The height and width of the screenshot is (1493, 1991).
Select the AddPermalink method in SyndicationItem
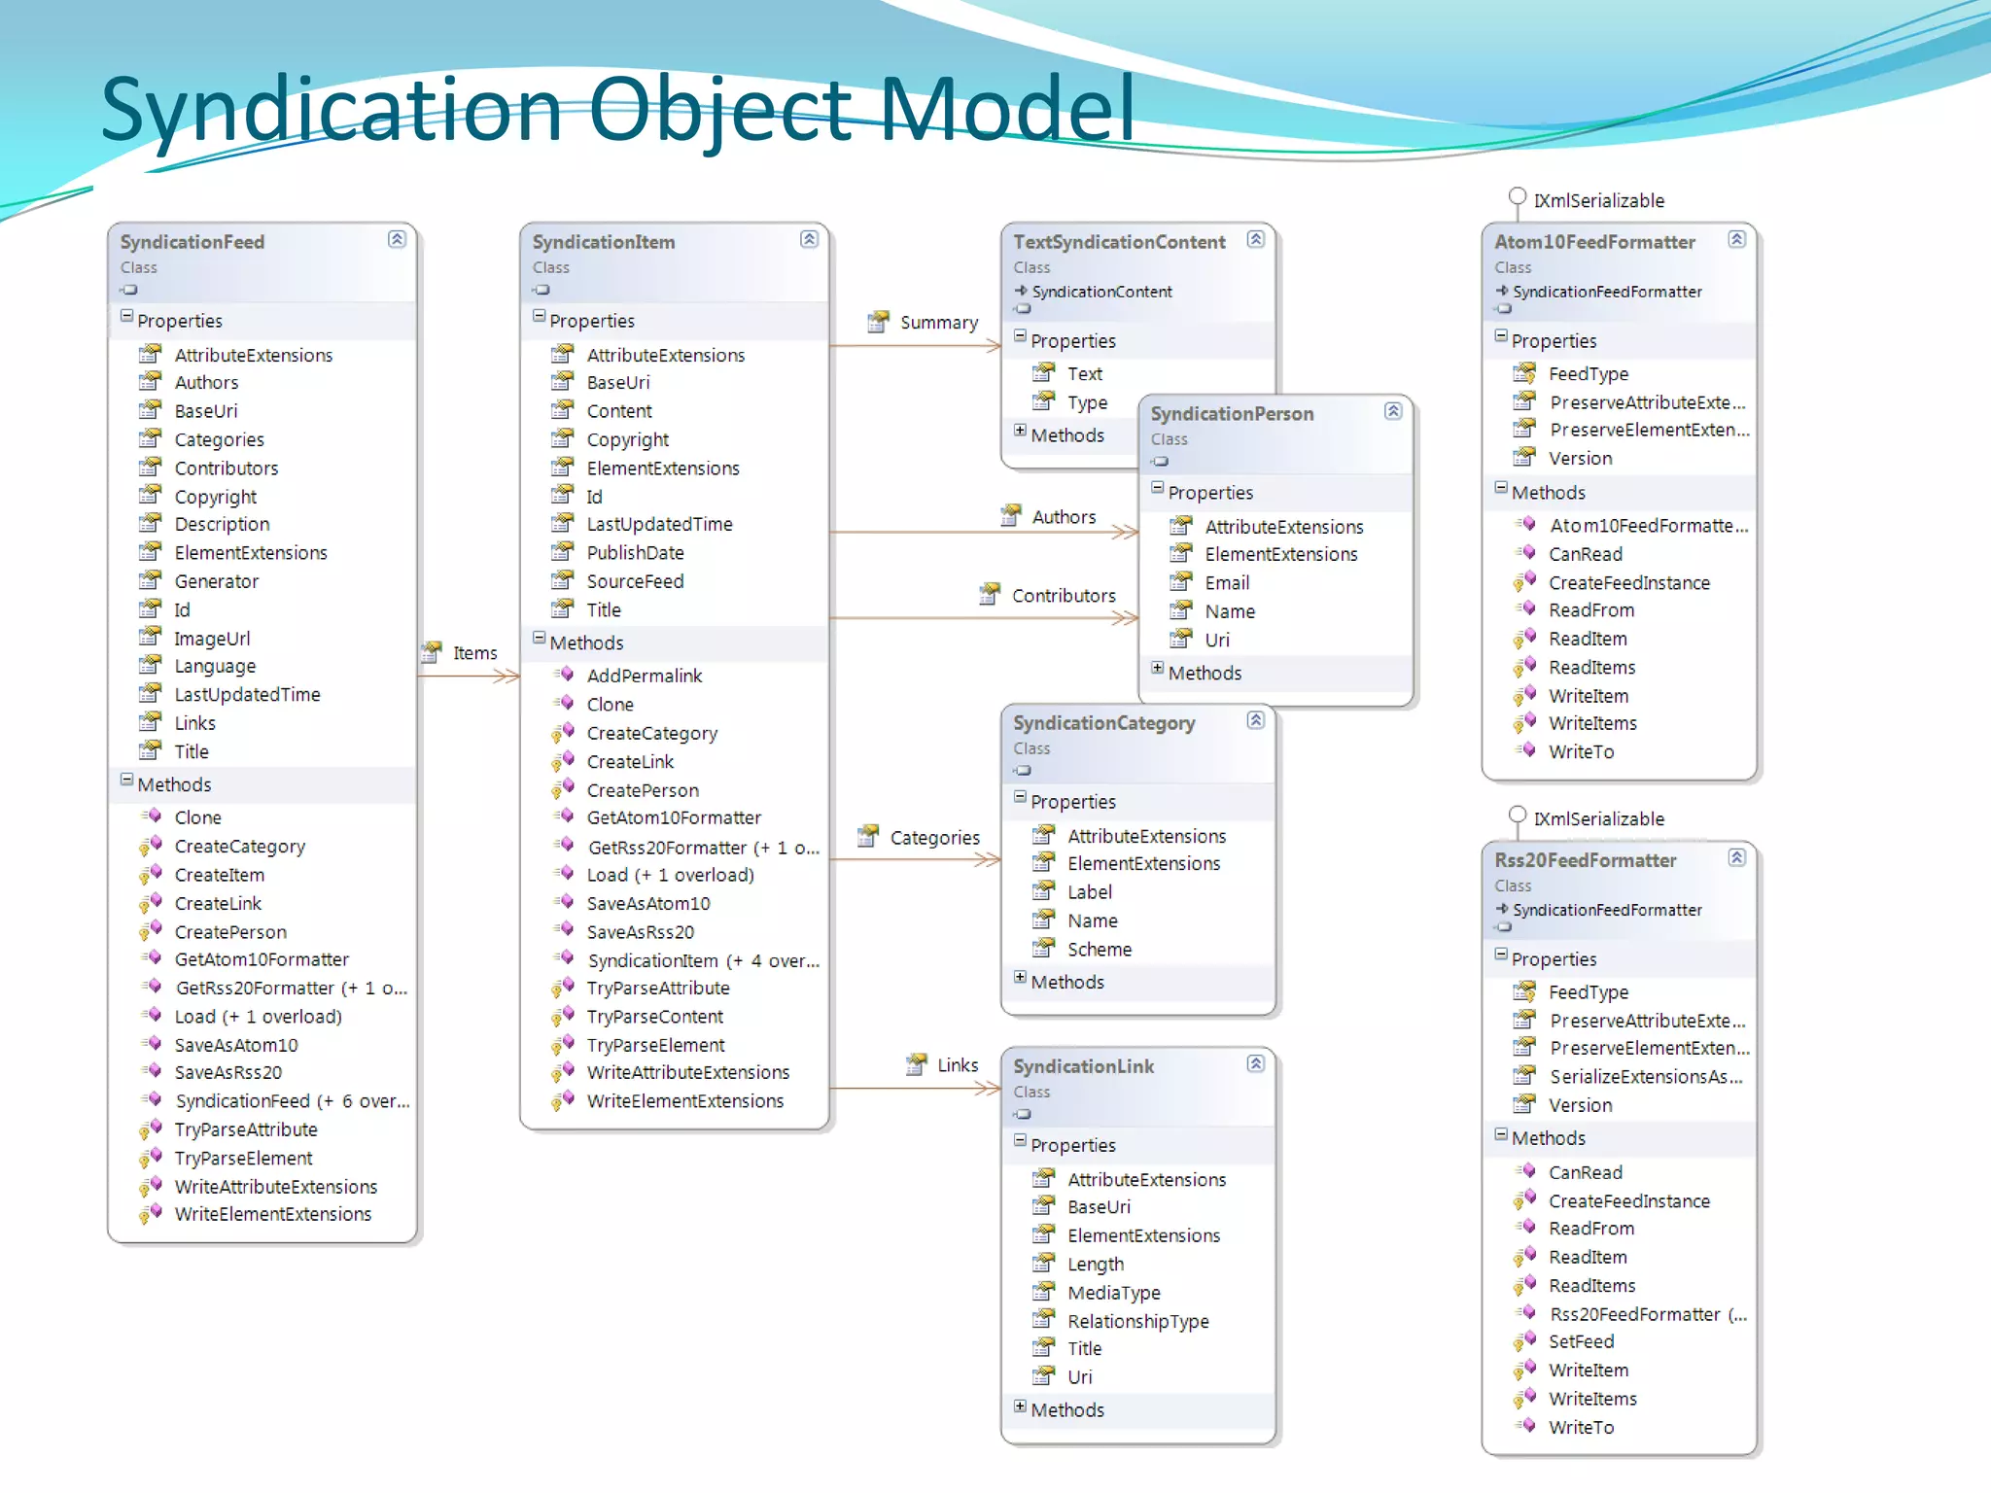(x=644, y=676)
